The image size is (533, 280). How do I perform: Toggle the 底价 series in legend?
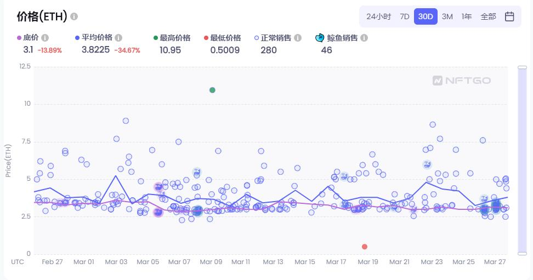click(x=28, y=38)
